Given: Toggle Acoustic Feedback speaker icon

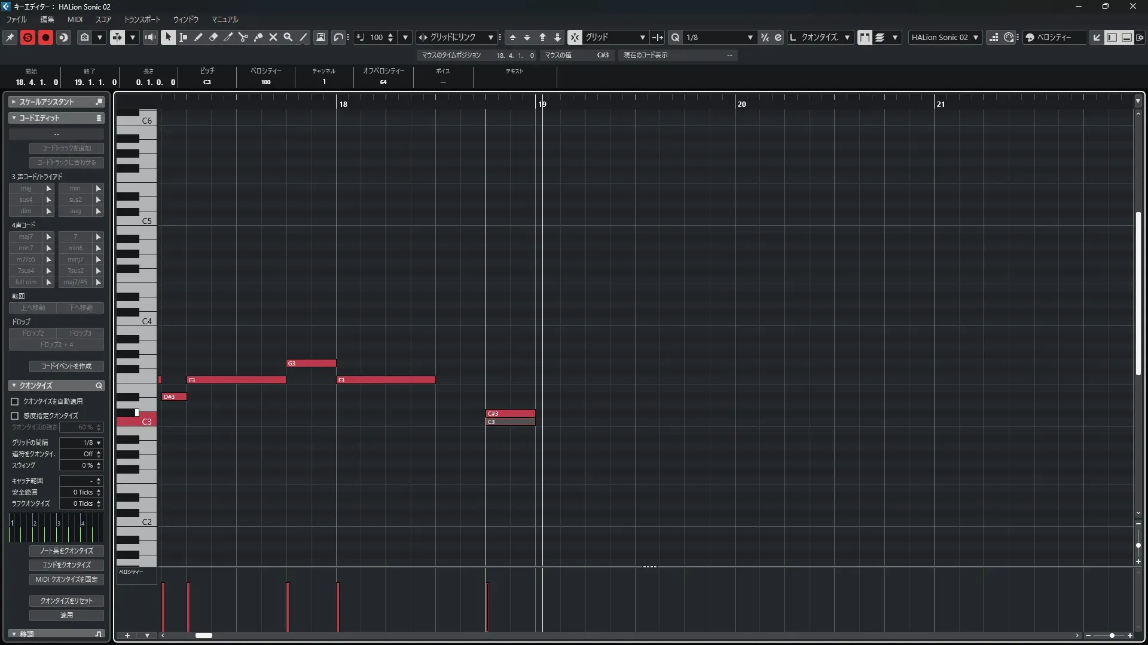Looking at the screenshot, I should pyautogui.click(x=150, y=37).
